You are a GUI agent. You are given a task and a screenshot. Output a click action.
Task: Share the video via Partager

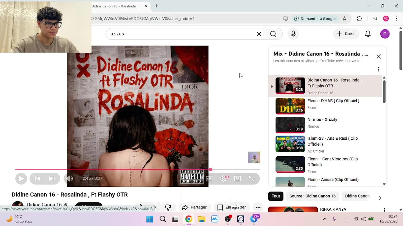pyautogui.click(x=195, y=207)
